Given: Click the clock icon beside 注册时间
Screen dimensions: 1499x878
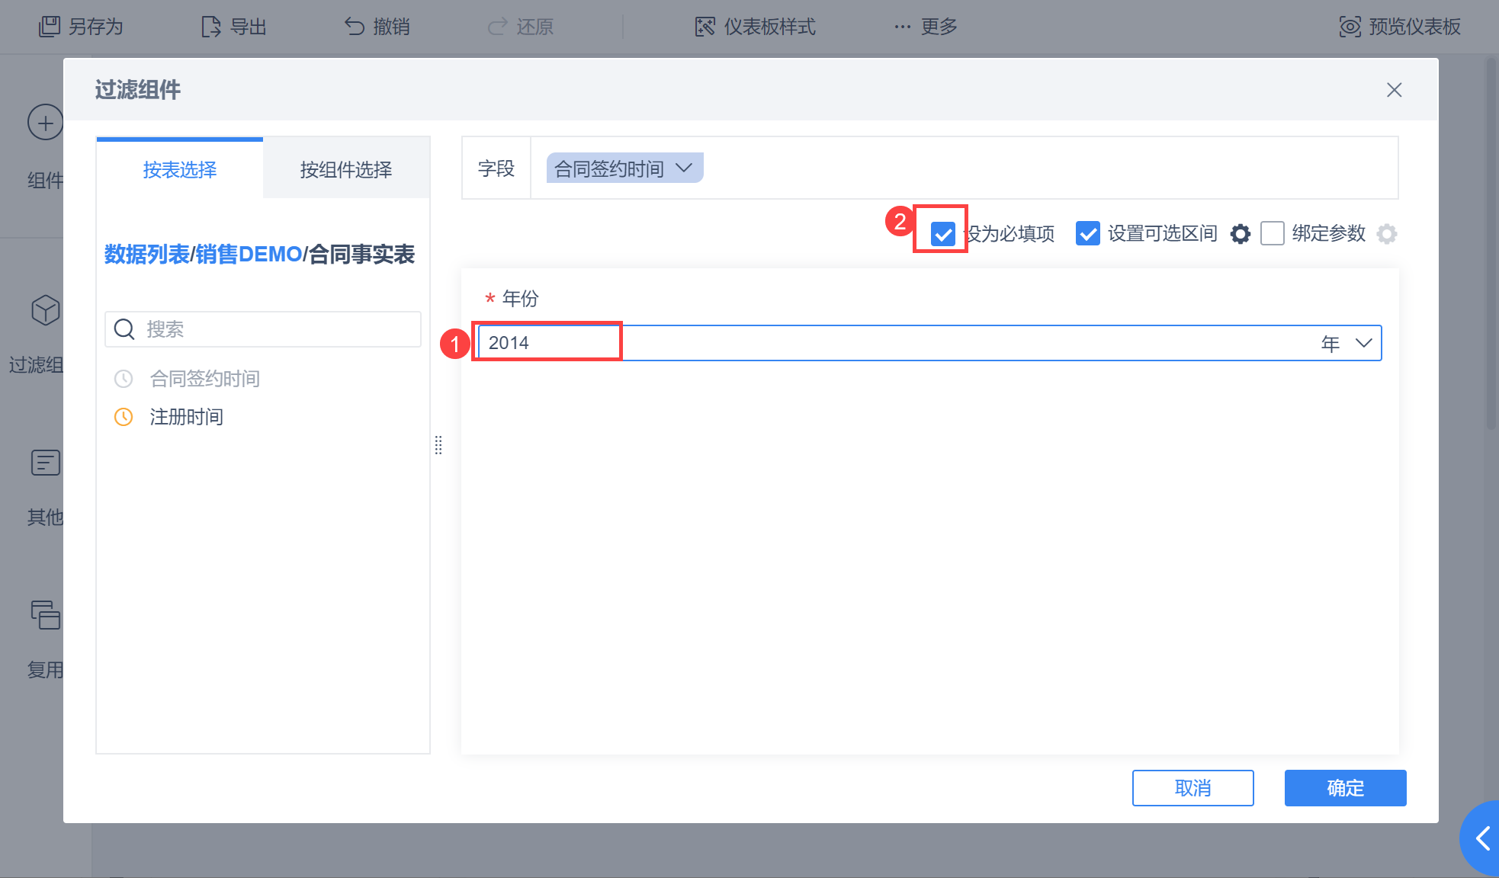Looking at the screenshot, I should (124, 417).
